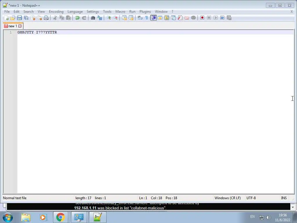Create a new document with the New icon
This screenshot has height=223, width=297.
[6, 18]
